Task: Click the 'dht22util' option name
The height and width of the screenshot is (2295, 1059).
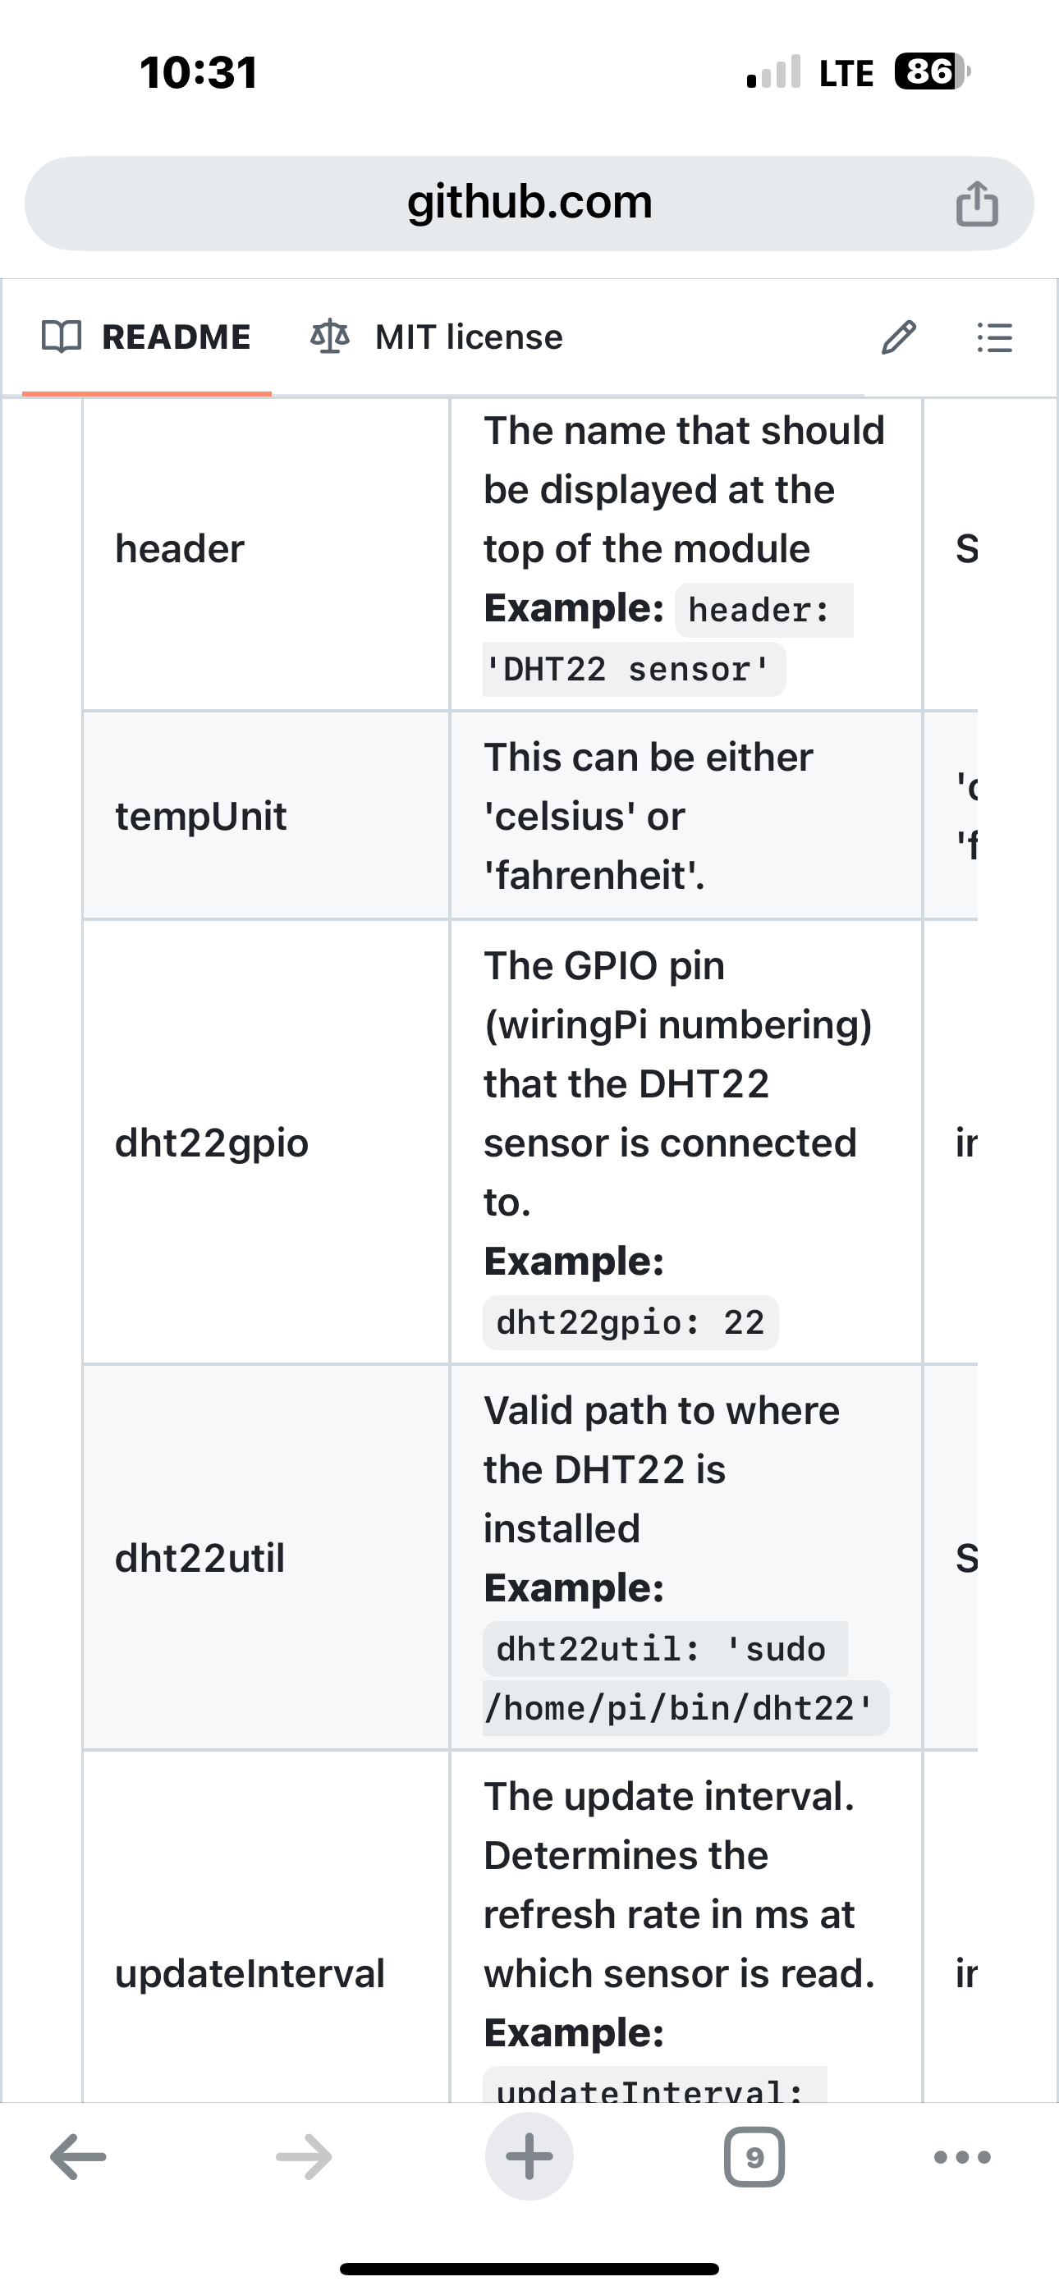Action: point(199,1558)
